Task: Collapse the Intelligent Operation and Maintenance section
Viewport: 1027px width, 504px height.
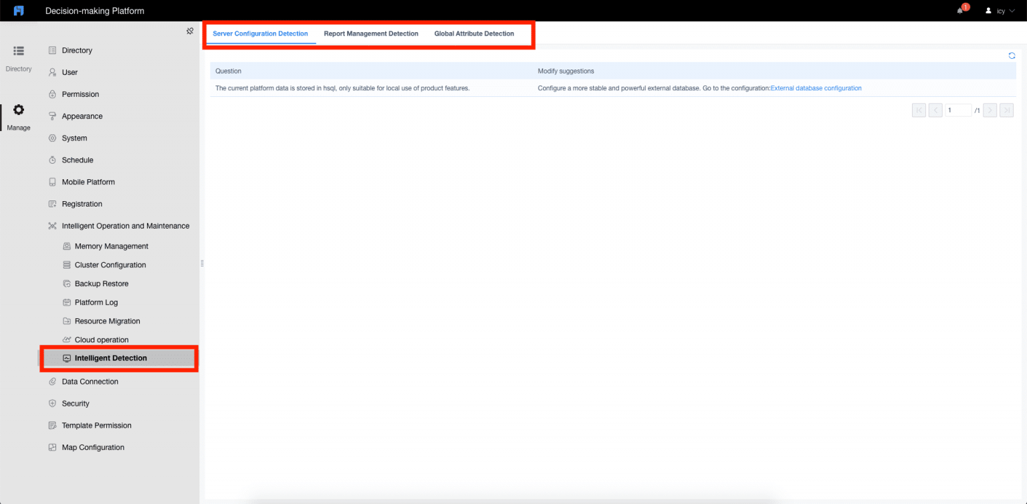Action: pyautogui.click(x=125, y=225)
